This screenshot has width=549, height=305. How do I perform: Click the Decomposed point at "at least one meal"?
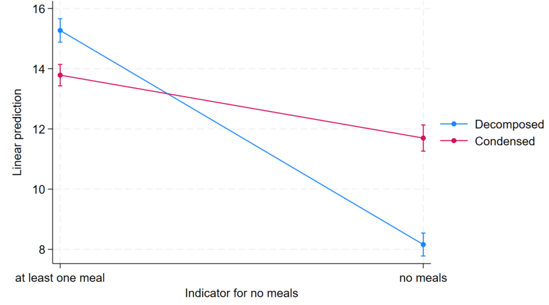pos(60,30)
